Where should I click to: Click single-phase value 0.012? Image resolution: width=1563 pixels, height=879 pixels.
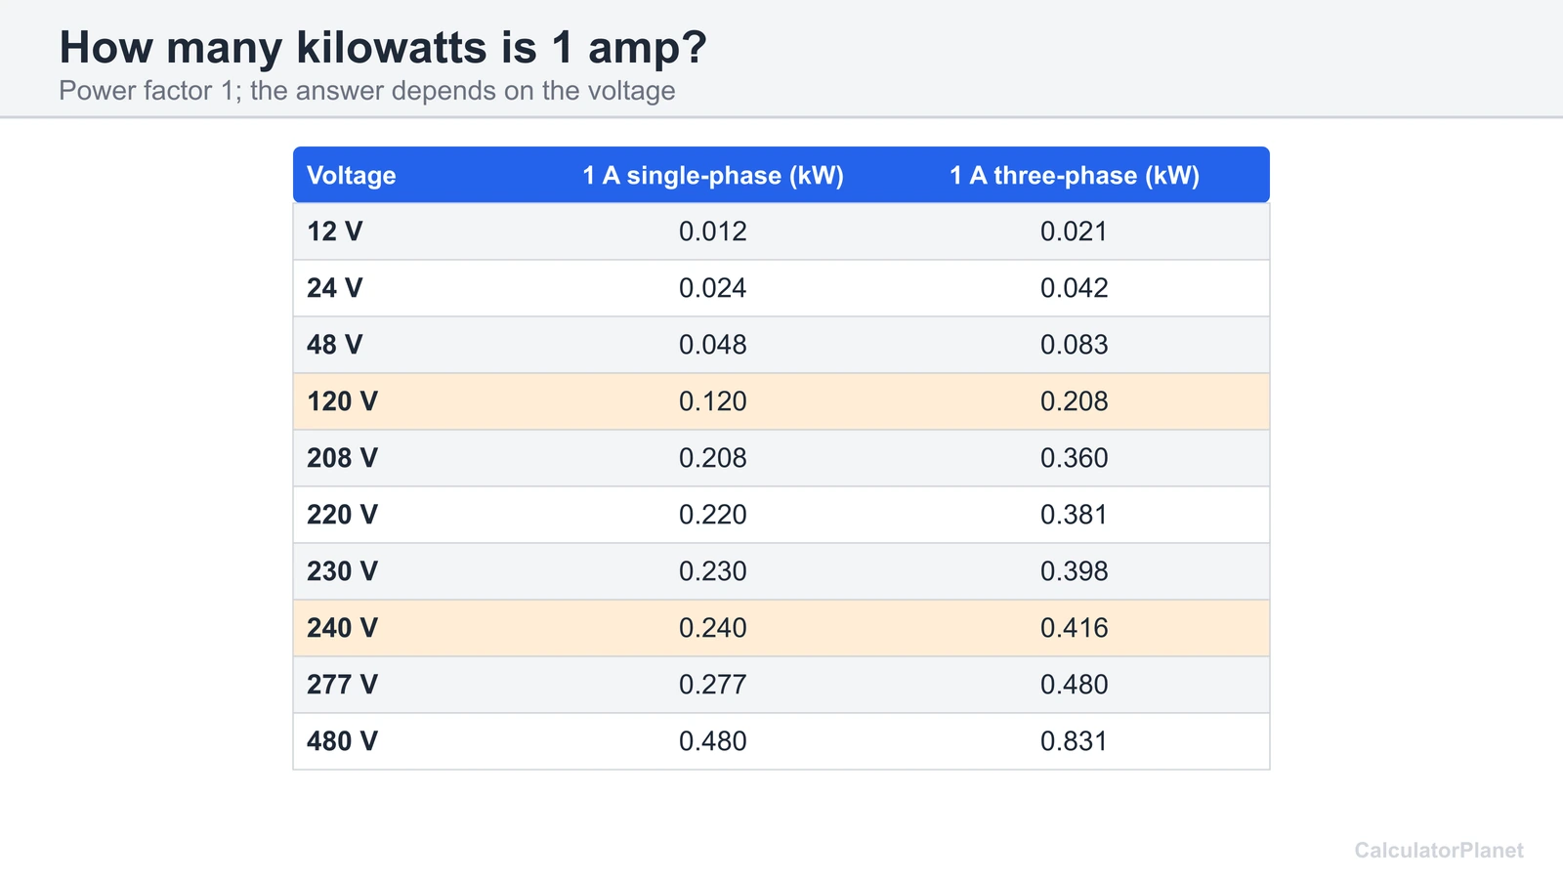(x=713, y=231)
